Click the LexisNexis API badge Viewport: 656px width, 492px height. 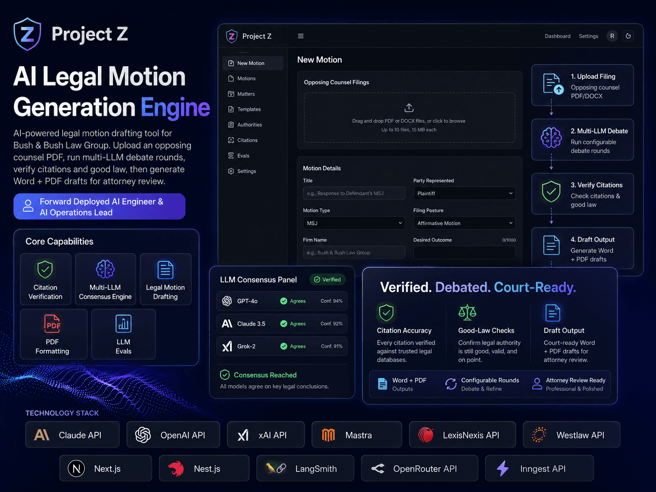[462, 435]
